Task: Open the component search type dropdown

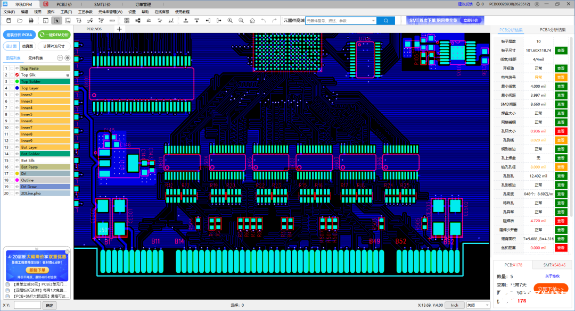Action: tap(374, 21)
